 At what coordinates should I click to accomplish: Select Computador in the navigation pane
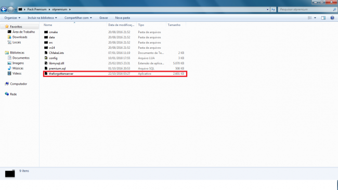(19, 84)
